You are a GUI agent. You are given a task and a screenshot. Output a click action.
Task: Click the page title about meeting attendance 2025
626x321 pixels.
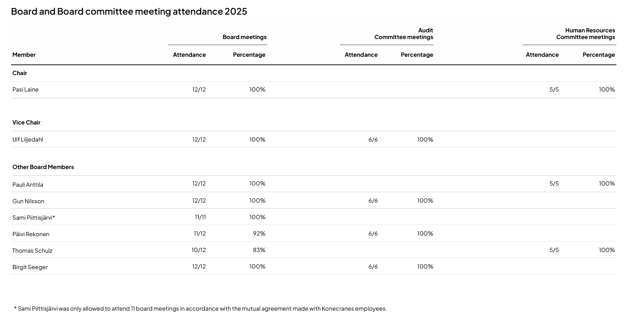tap(129, 12)
